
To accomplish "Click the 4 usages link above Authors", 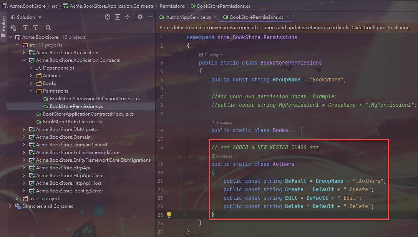I will pos(223,156).
